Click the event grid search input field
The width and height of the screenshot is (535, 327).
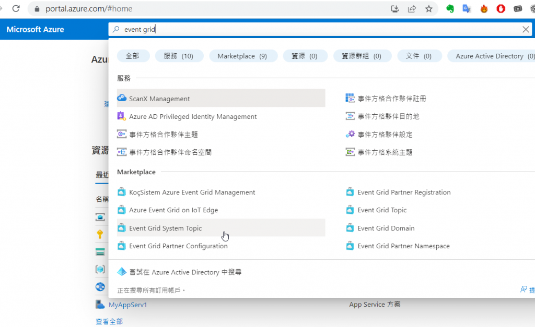click(321, 29)
